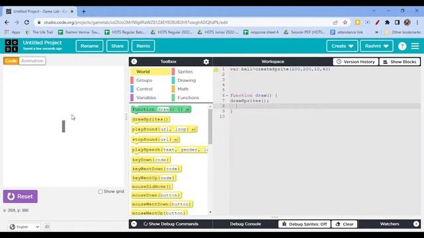Open a new browser tab
This screenshot has width=424, height=238.
coord(84,11)
